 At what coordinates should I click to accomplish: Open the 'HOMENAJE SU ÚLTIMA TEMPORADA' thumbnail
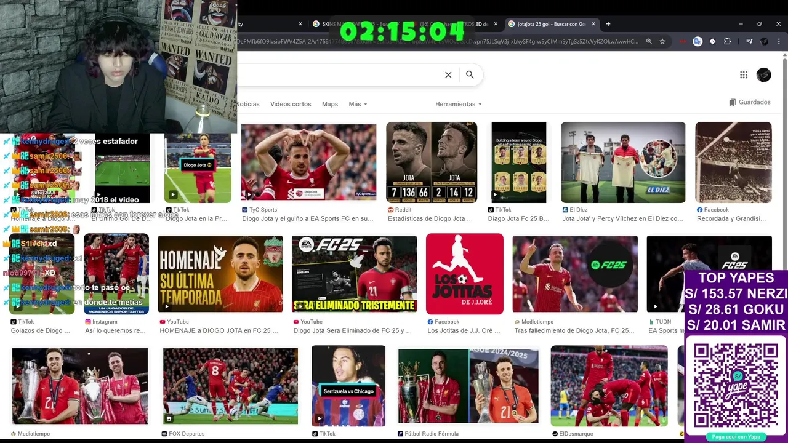click(x=220, y=274)
